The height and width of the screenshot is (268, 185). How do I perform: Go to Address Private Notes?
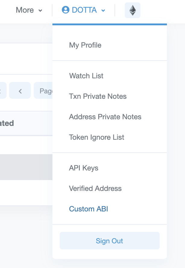pos(105,117)
